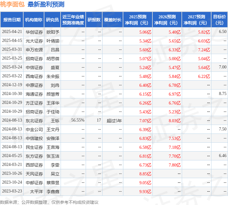Click the 5.00亿 forecast value
Image resolution: width=228 pixels, height=205 pixels.
174,59
